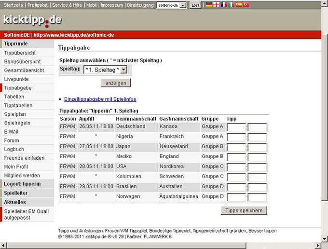Click away score field for Kolumbien–Schweden
Image resolution: width=328 pixels, height=249 pixels.
pos(257,177)
